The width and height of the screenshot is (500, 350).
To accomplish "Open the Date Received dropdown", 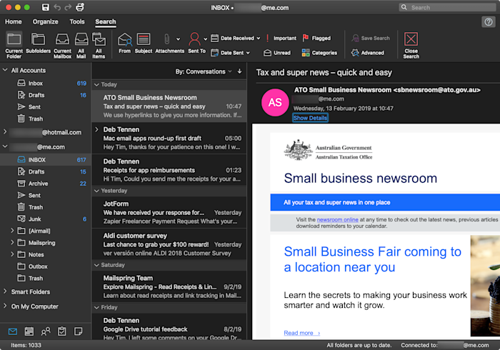I will 236,38.
